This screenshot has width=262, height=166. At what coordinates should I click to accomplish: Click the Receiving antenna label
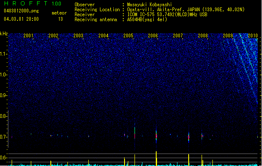point(96,20)
